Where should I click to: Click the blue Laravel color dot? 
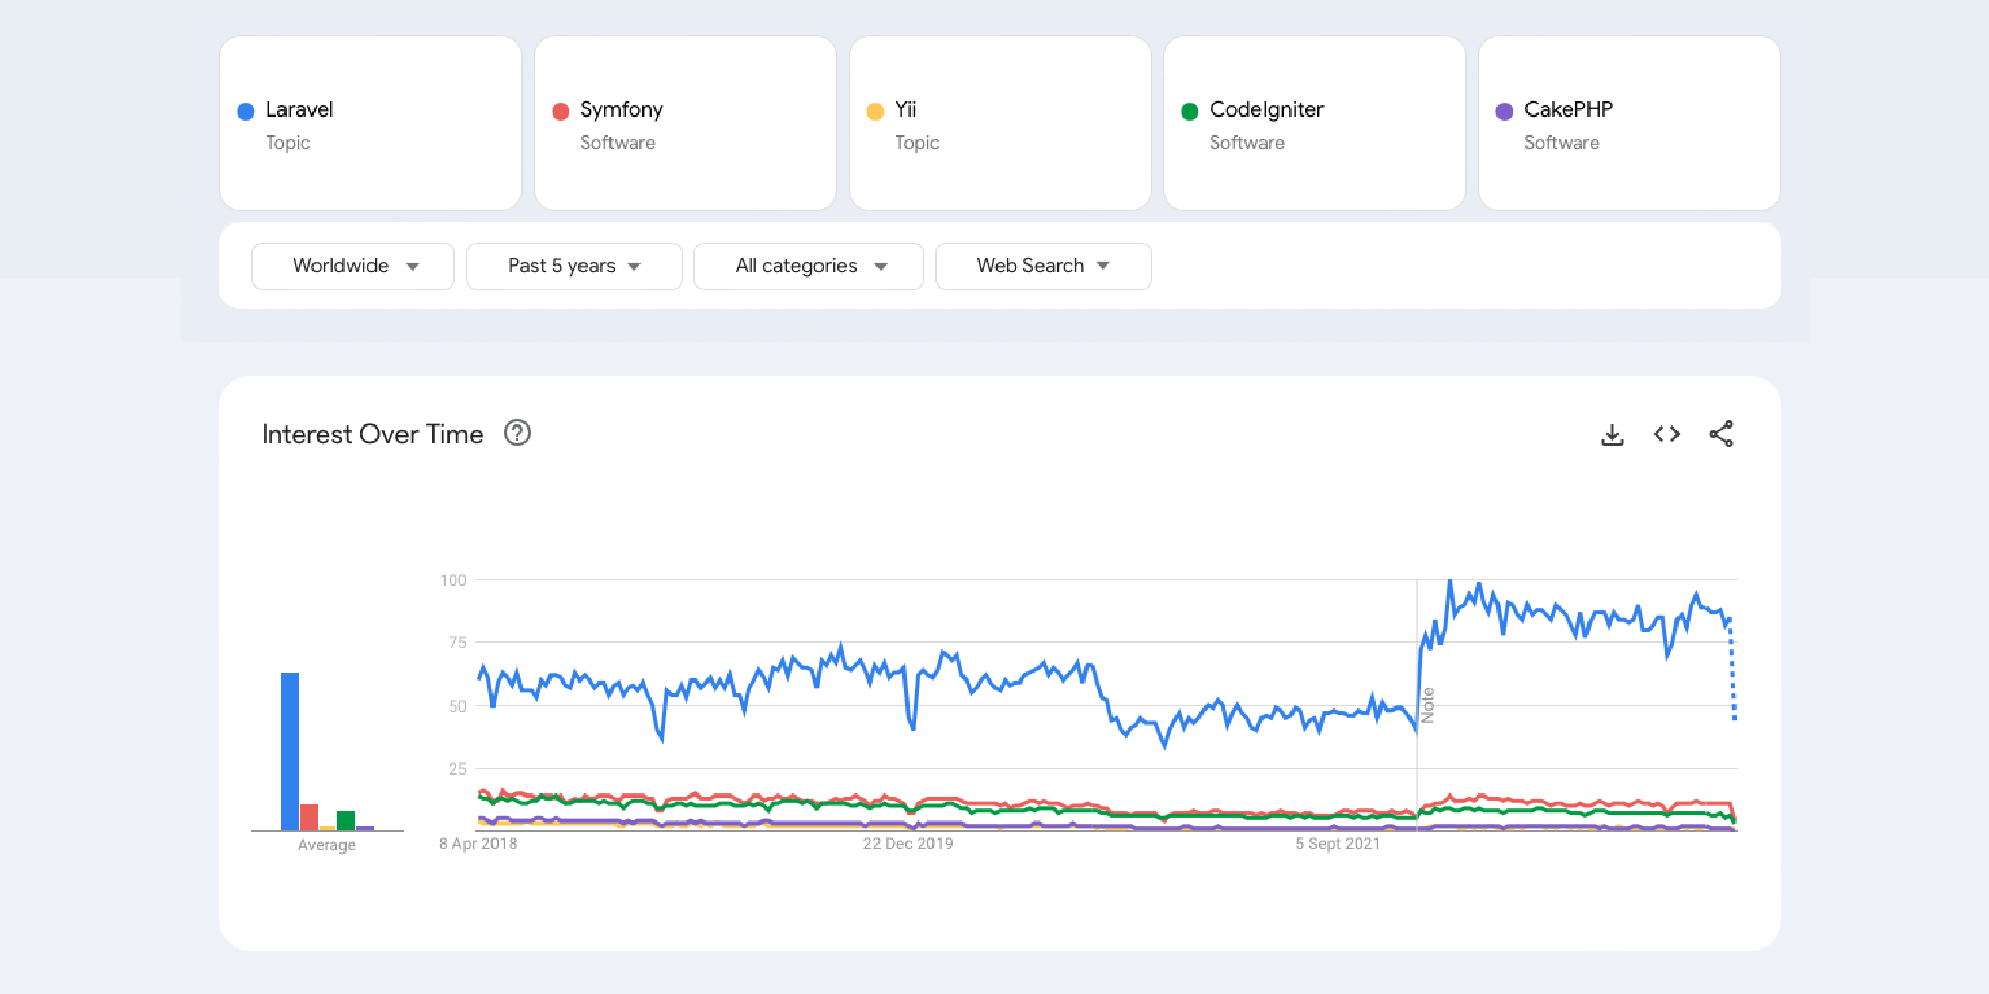245,111
